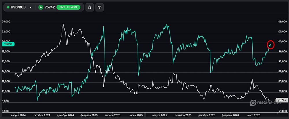Screen dimensions: 289x119
Task: Click the 6,000 left axis label
Action: pyautogui.click(x=6, y=111)
